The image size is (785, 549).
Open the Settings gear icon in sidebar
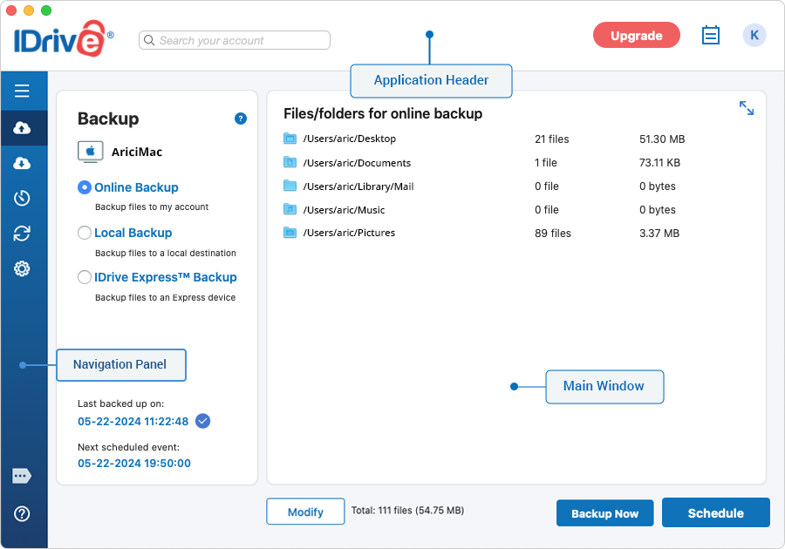tap(22, 269)
